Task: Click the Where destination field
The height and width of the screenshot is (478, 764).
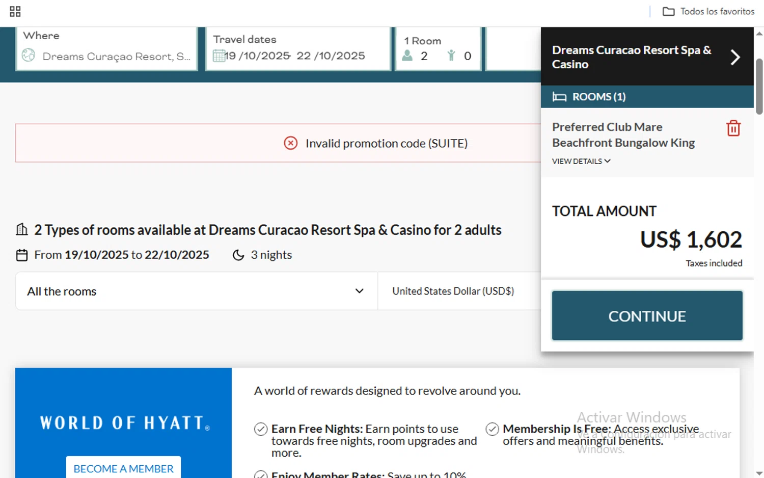Action: pyautogui.click(x=107, y=49)
